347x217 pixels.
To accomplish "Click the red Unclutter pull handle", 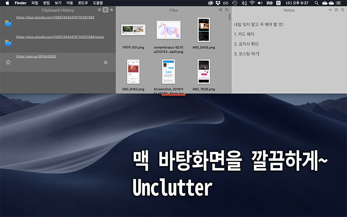I will [x=173, y=95].
